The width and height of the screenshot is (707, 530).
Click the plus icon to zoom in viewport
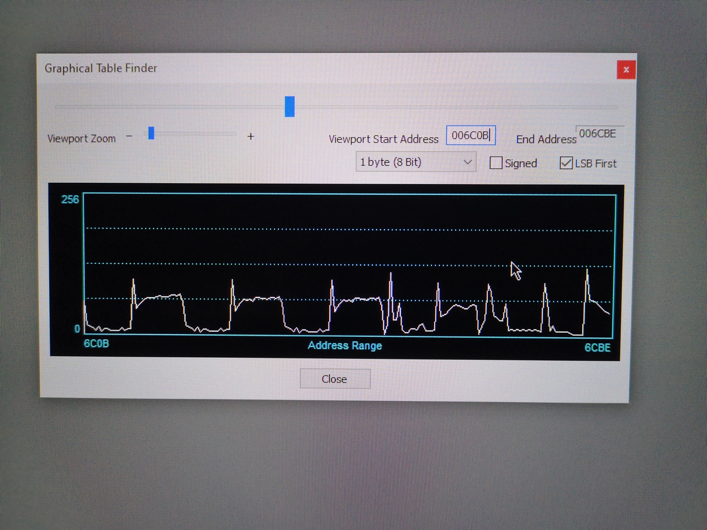[x=251, y=136]
